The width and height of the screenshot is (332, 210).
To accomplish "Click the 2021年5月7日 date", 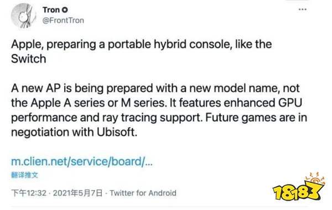I will pyautogui.click(x=77, y=193).
